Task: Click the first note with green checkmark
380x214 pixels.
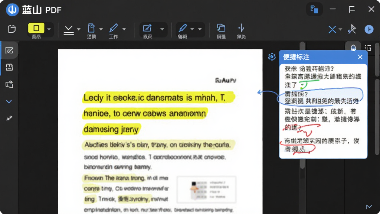Action: pyautogui.click(x=323, y=77)
